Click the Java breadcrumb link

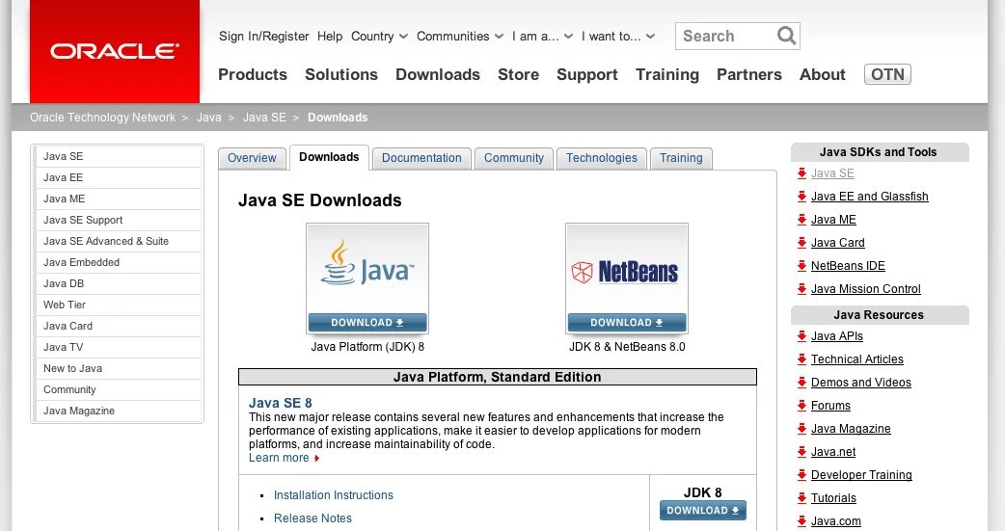click(x=209, y=118)
